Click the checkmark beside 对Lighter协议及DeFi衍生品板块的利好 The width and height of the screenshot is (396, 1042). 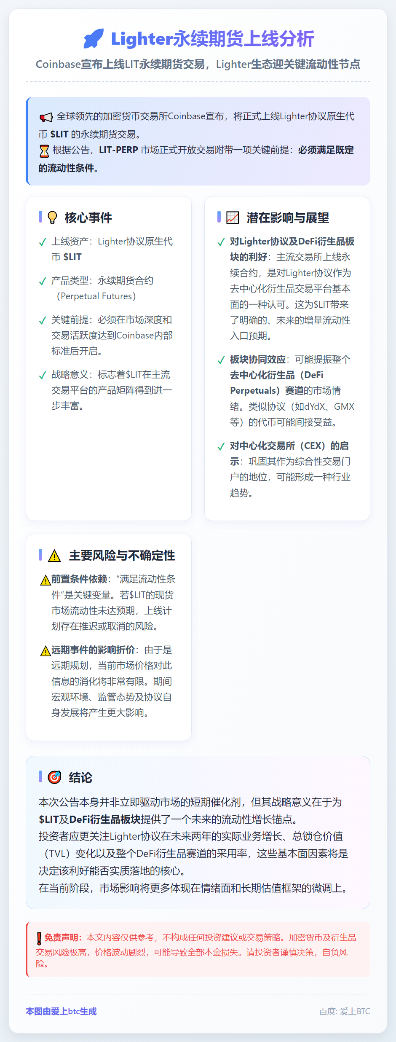pyautogui.click(x=221, y=242)
